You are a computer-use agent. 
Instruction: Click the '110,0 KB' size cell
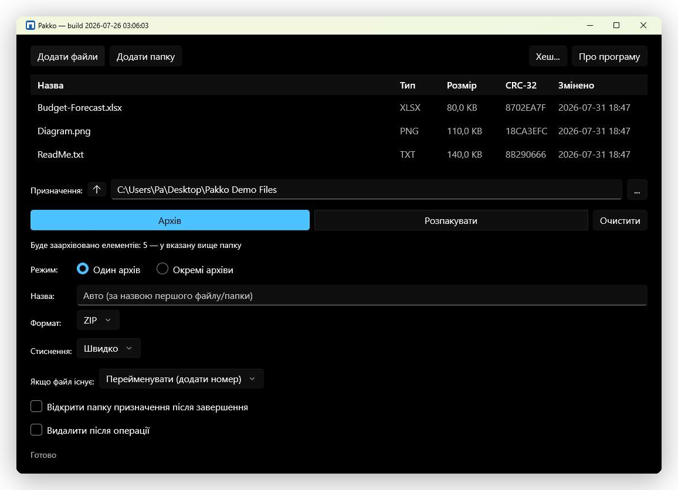click(x=465, y=131)
